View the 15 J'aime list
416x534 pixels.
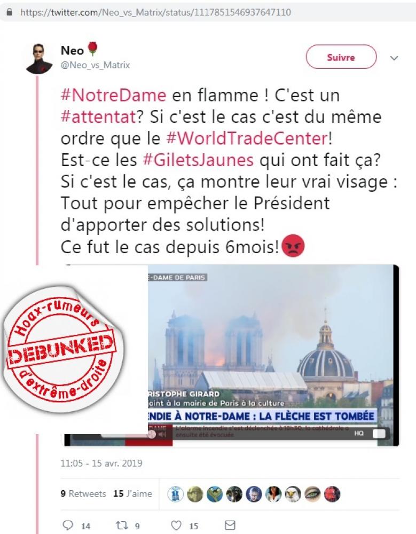point(132,493)
